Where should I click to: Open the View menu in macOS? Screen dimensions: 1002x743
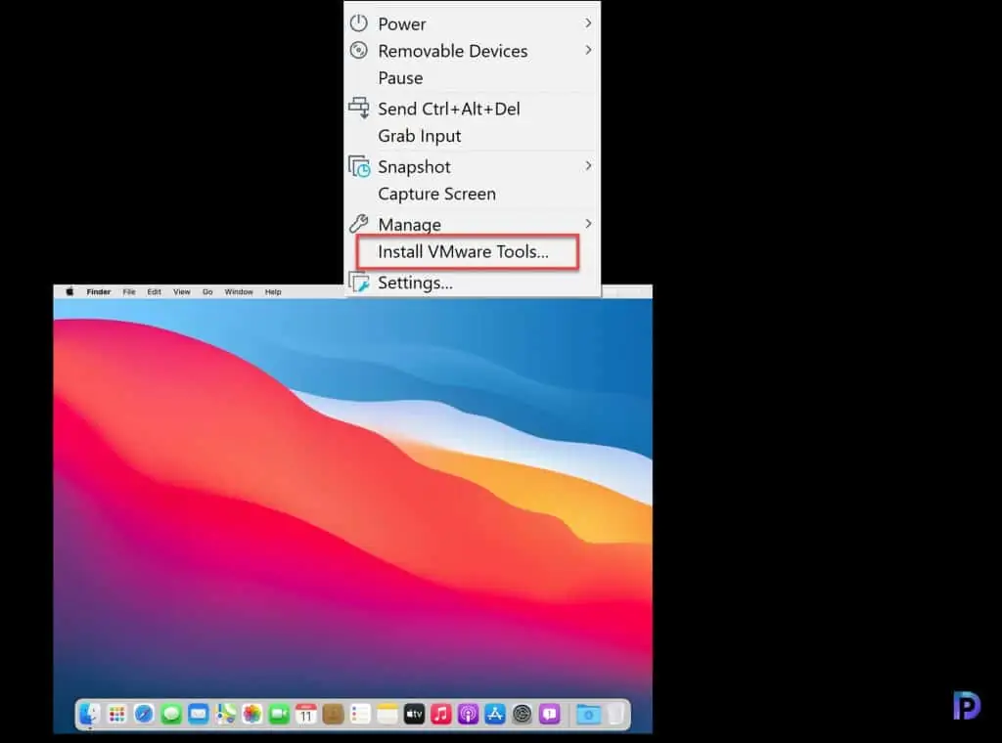(x=181, y=291)
